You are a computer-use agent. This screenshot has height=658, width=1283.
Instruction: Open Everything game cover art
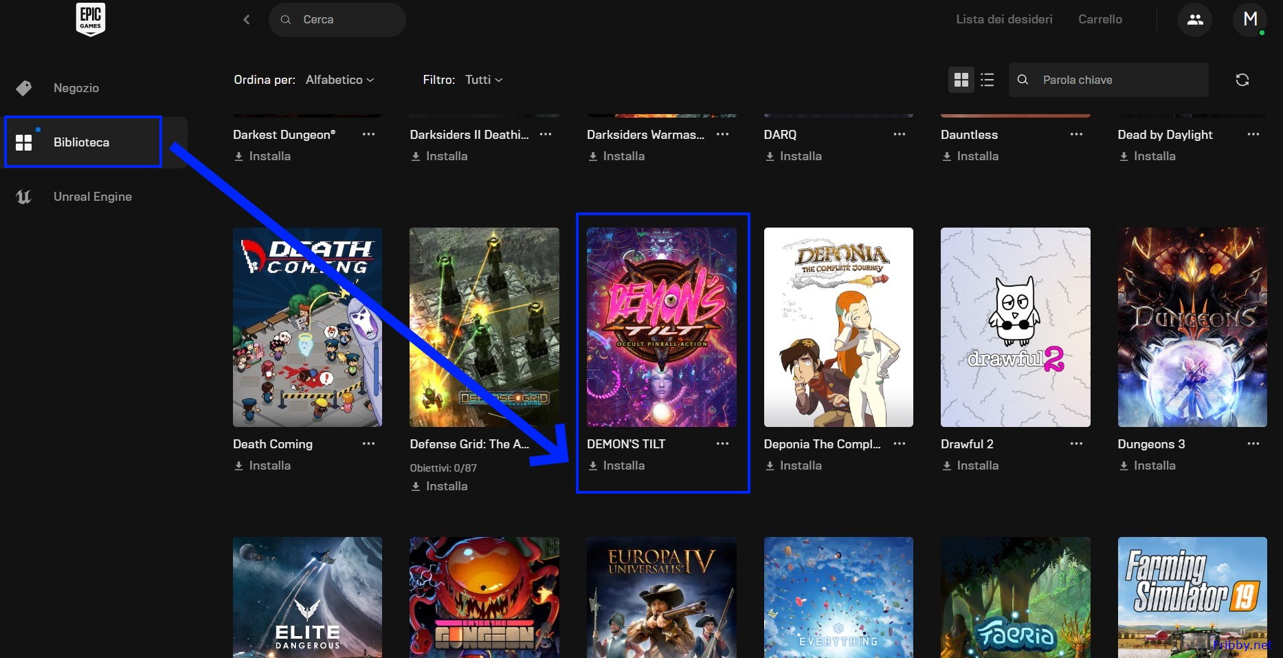coord(838,597)
